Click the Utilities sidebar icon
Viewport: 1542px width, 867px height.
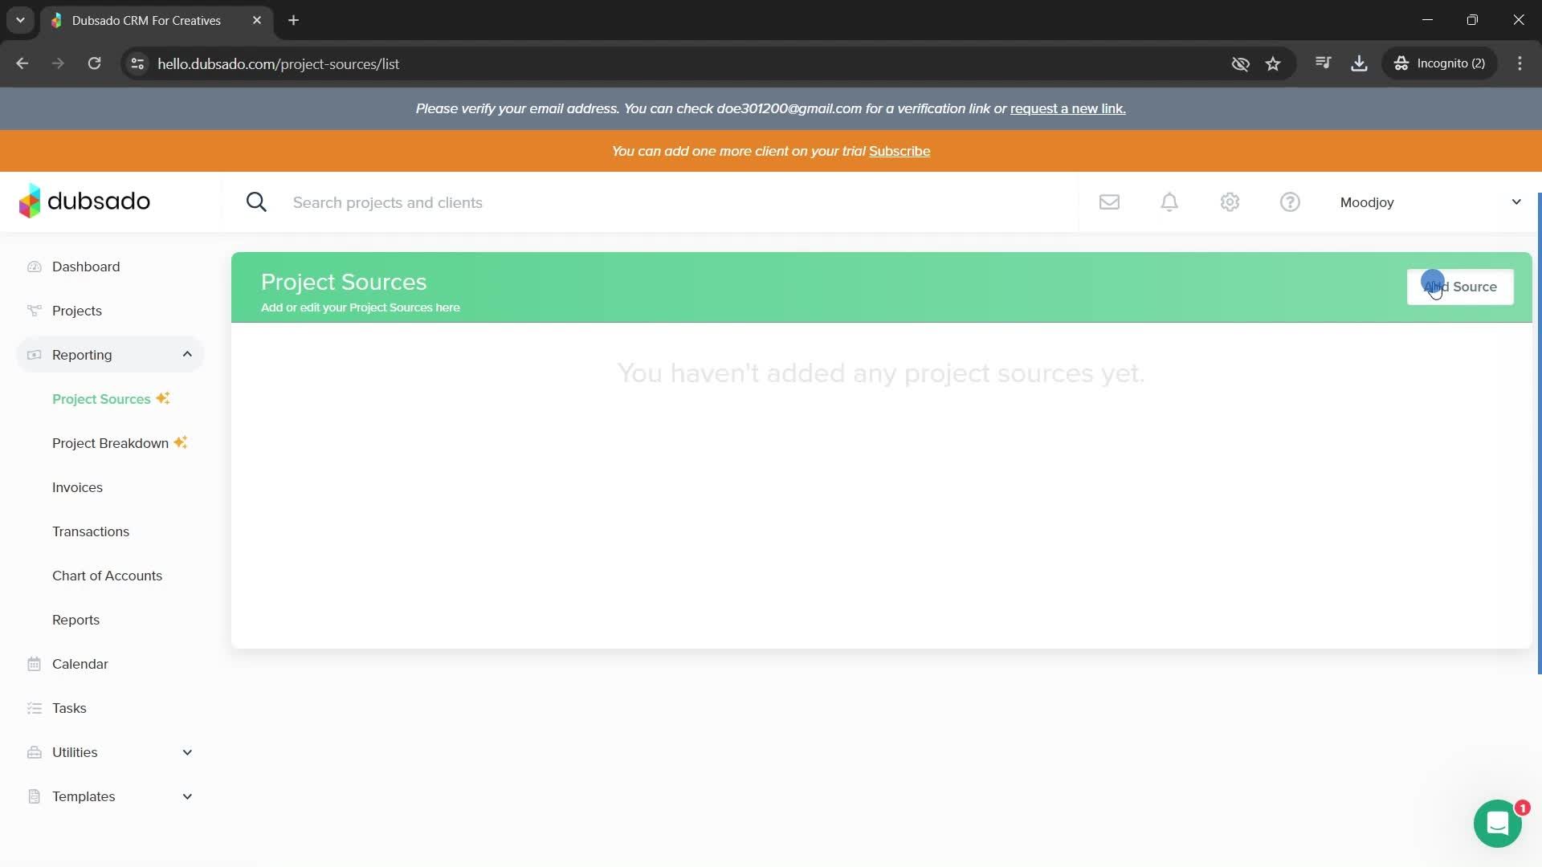tap(34, 752)
